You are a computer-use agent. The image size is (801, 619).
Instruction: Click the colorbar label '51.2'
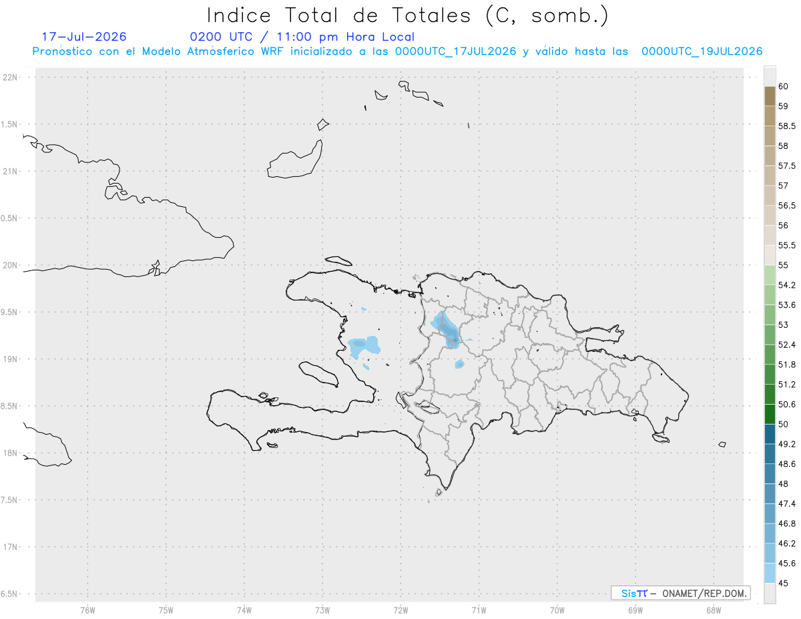[787, 384]
